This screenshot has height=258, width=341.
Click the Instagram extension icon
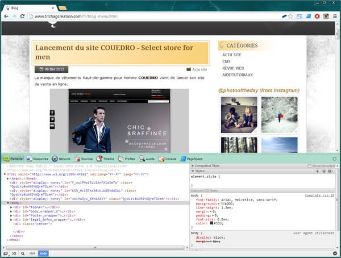coord(326,16)
